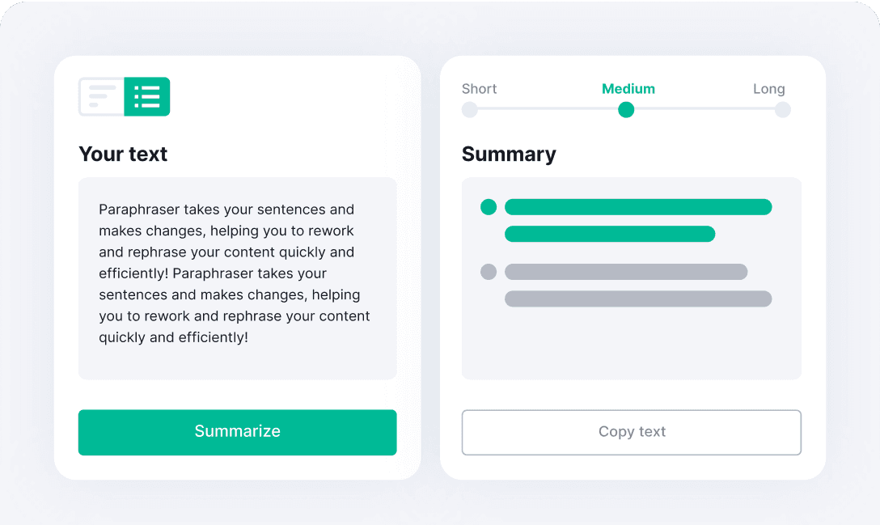The height and width of the screenshot is (525, 880).
Task: Select the bullet list mode icon
Action: (x=147, y=96)
